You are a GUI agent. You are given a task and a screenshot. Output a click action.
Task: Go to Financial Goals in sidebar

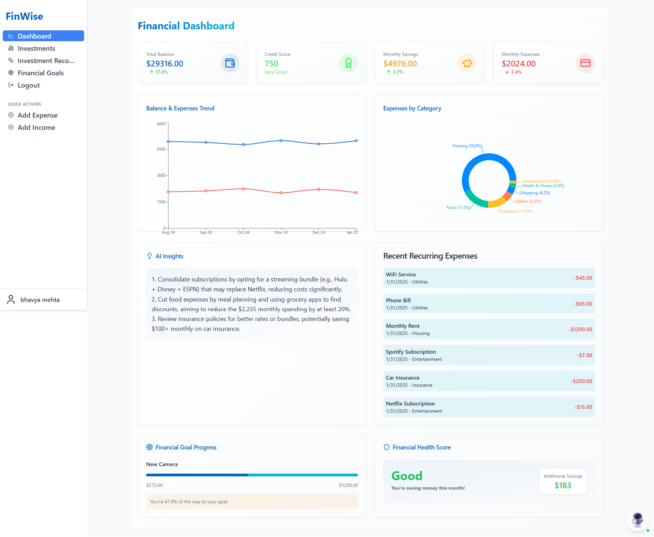(41, 73)
